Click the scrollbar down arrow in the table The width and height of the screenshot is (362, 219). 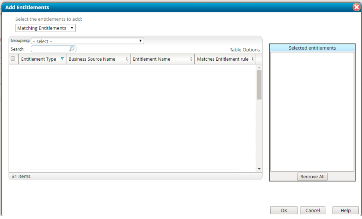pyautogui.click(x=259, y=169)
